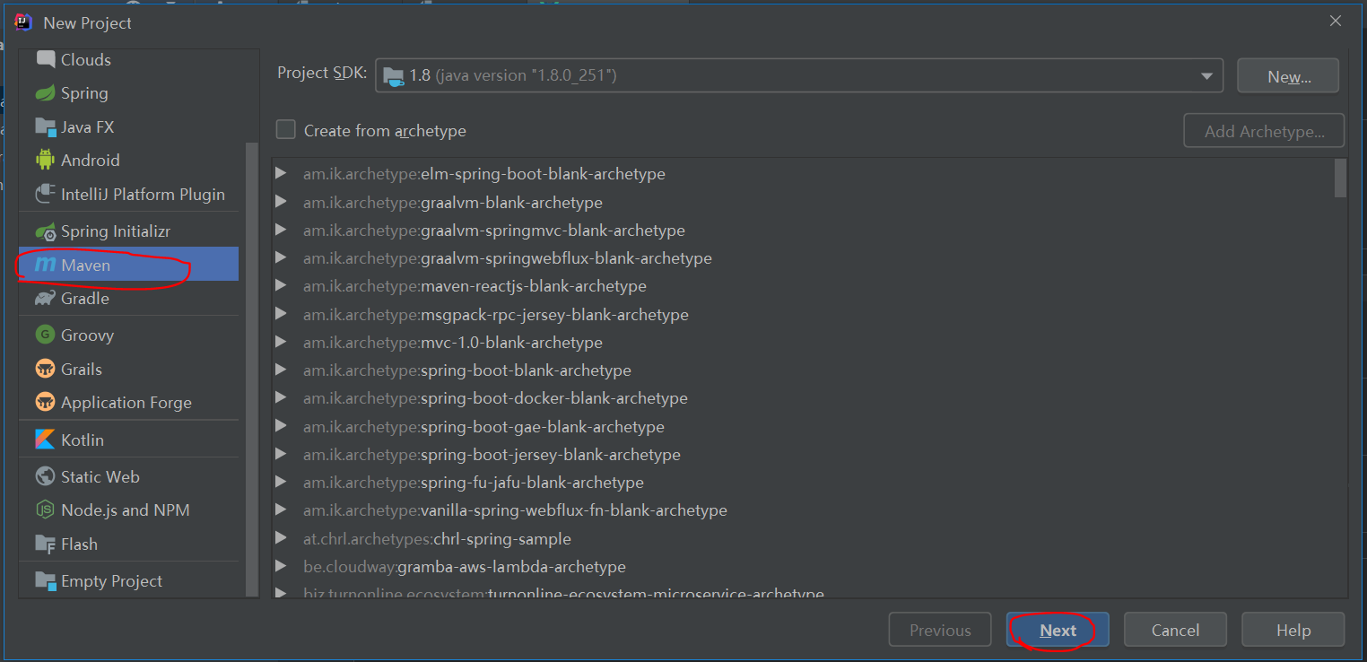1367x662 pixels.
Task: Click the Add Archetype... button
Action: coord(1264,131)
